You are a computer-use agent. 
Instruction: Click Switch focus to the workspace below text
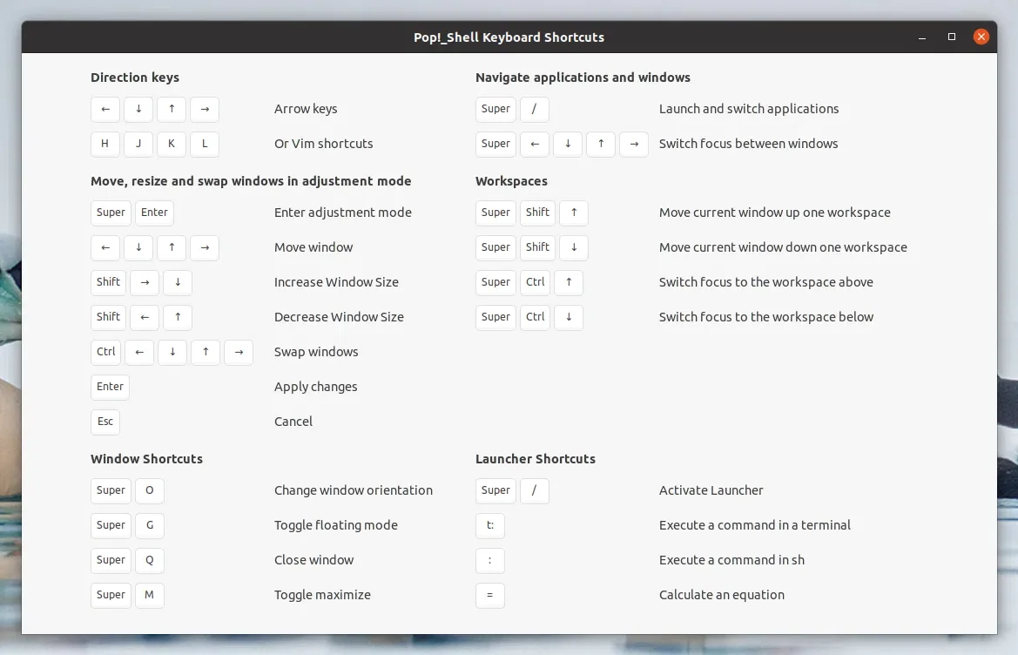[766, 317]
